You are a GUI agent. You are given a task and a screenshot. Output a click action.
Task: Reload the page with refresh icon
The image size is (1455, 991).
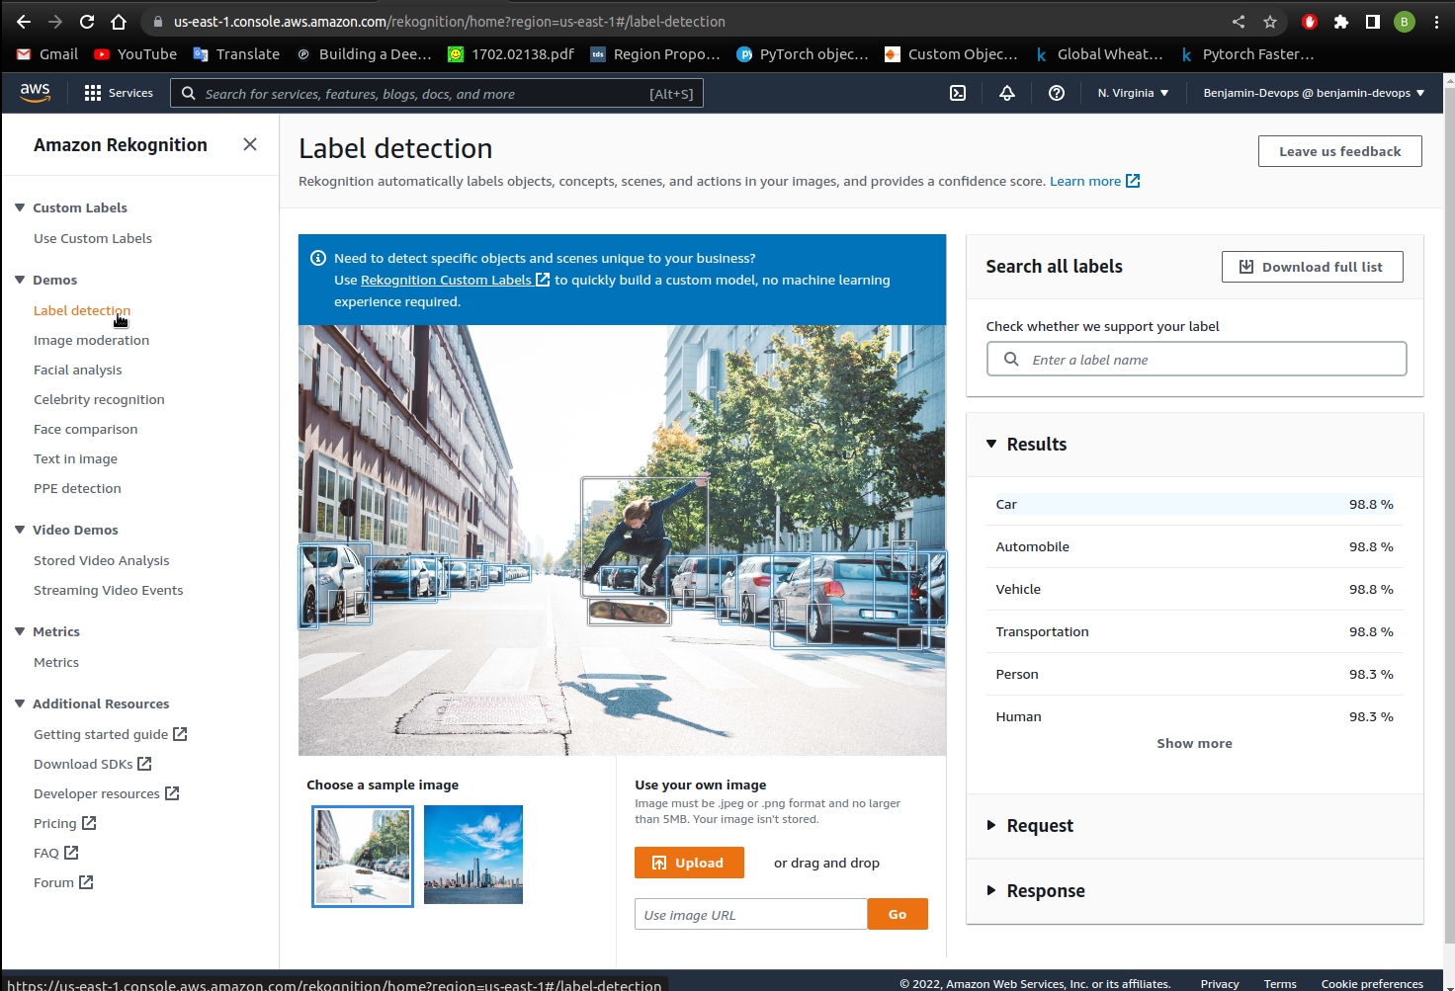(87, 22)
